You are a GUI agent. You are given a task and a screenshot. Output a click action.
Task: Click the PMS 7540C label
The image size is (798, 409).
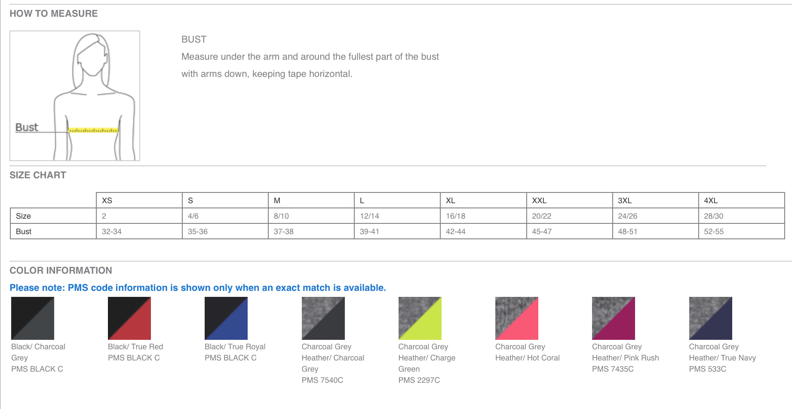[x=322, y=380]
